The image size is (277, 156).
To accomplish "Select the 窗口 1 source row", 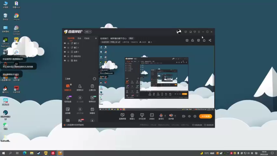I will (80, 47).
